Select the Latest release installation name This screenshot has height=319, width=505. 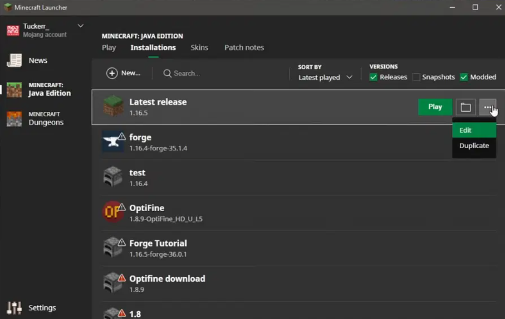[158, 102]
